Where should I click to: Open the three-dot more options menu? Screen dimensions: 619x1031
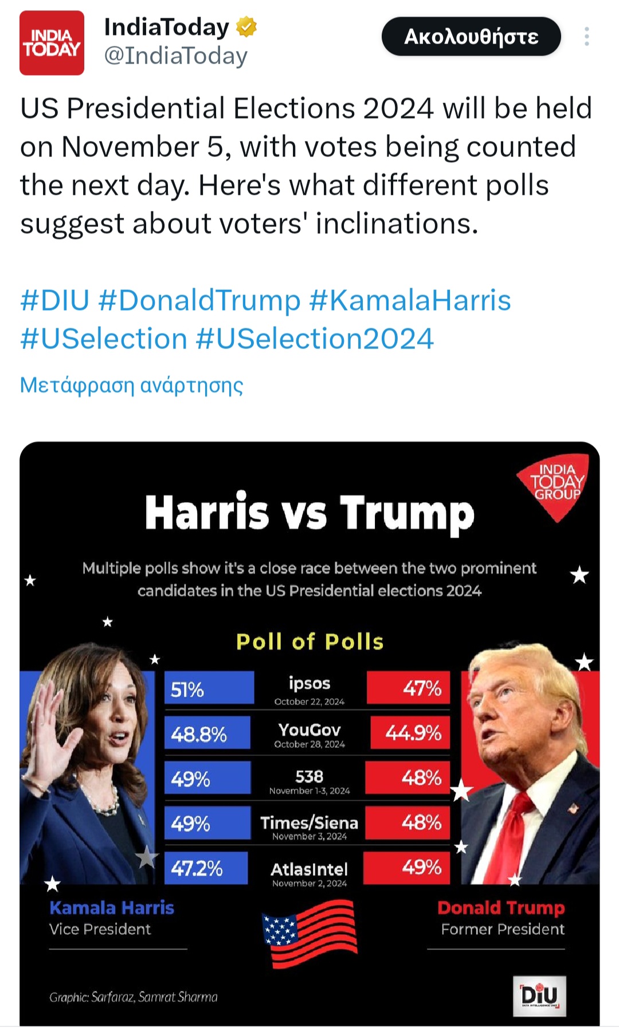(x=586, y=37)
